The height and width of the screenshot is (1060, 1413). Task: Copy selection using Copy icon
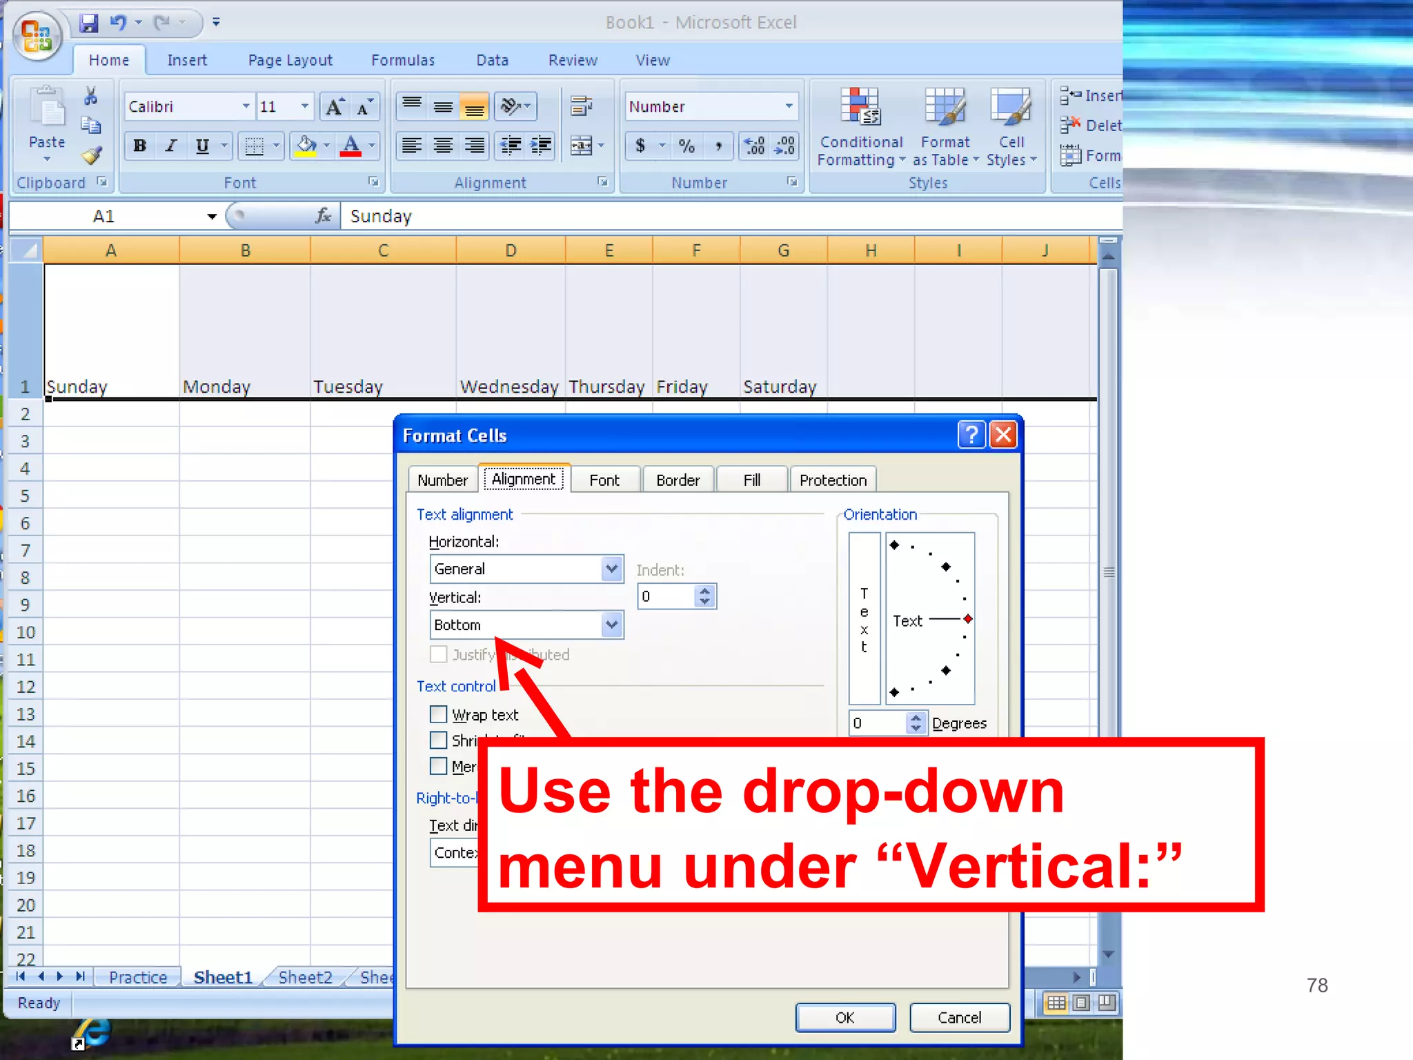coord(90,126)
